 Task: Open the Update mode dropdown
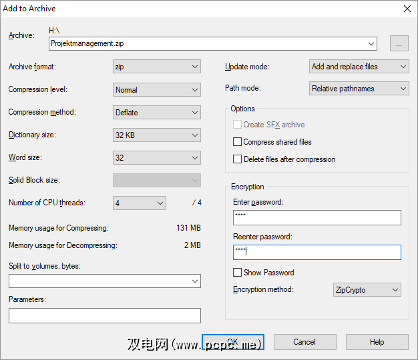[359, 67]
